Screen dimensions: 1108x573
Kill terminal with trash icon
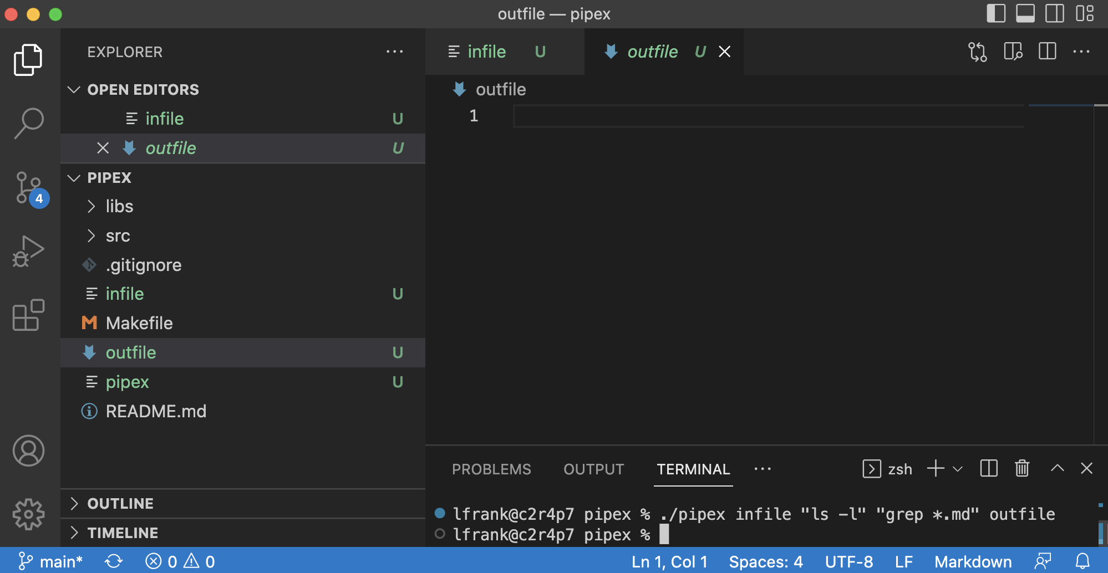[x=1022, y=468]
